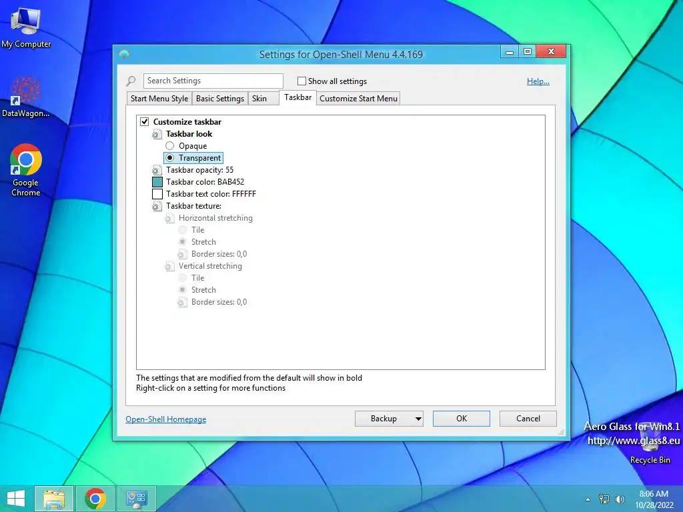Select the DataWagon desktop shortcut
Screen dimensions: 683x512
(x=26, y=96)
